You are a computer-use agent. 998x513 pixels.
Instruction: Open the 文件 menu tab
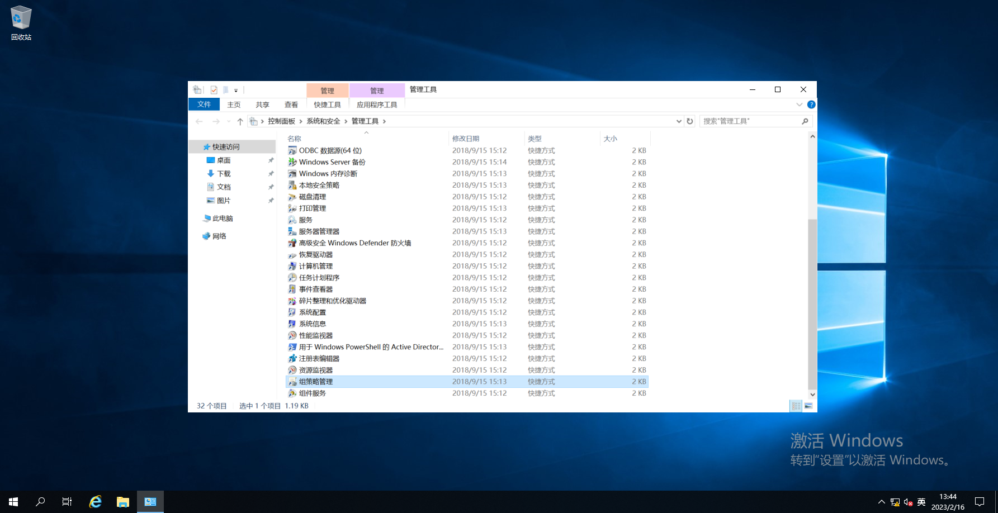(x=204, y=104)
